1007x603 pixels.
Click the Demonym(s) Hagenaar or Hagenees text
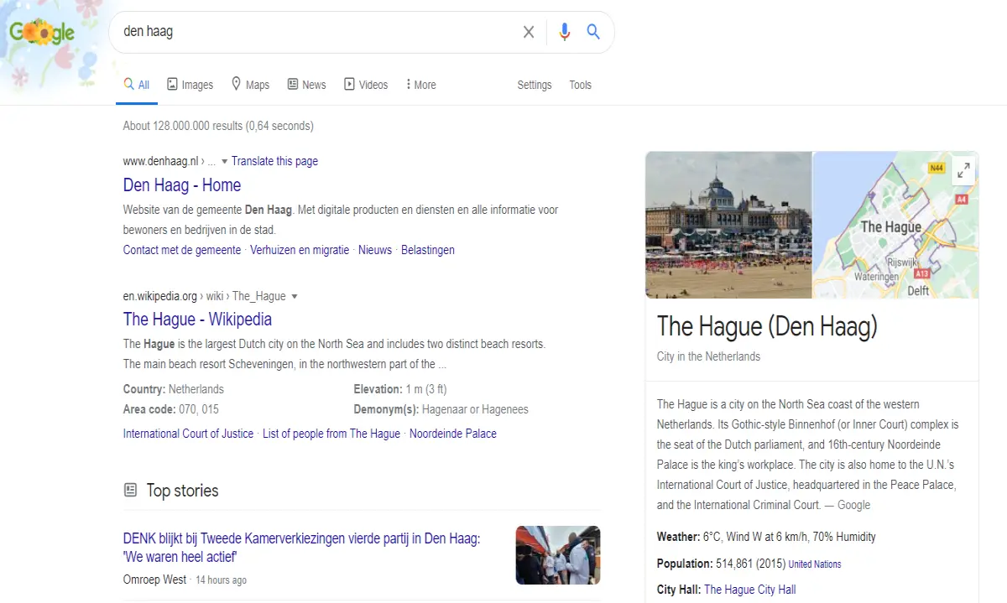tap(441, 409)
